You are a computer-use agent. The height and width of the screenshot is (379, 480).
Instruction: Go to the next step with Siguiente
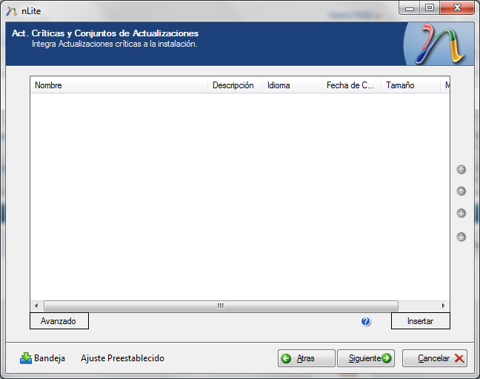click(366, 358)
